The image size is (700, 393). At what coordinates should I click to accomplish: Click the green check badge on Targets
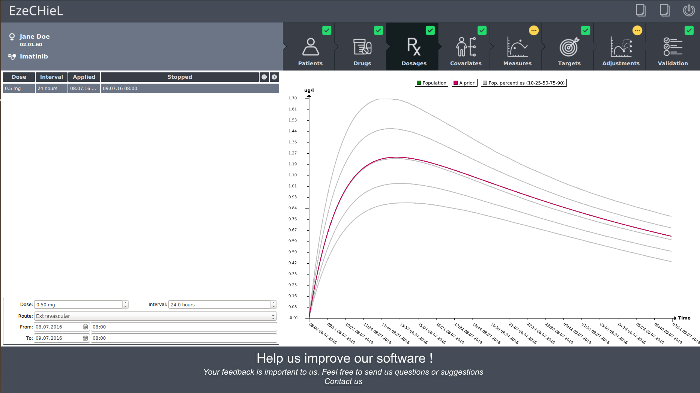pyautogui.click(x=586, y=30)
